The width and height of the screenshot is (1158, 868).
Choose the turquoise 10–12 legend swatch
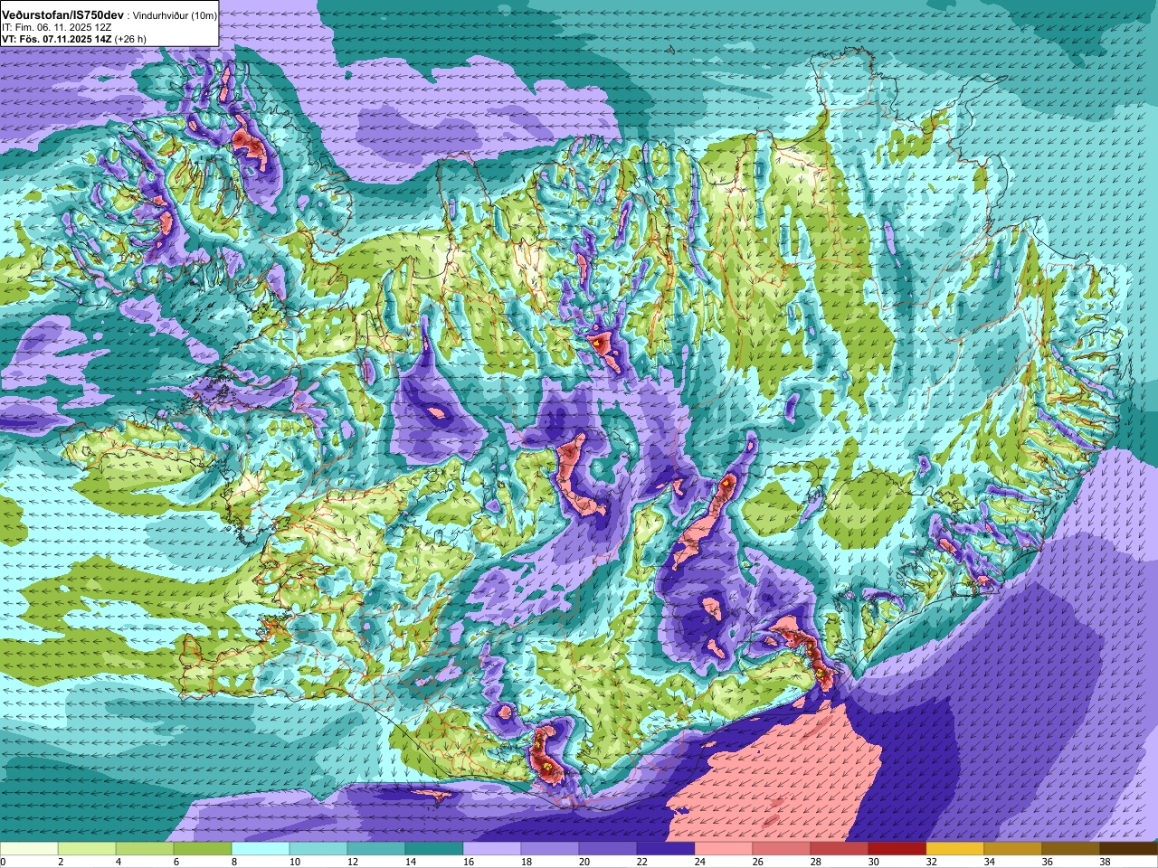click(x=318, y=849)
